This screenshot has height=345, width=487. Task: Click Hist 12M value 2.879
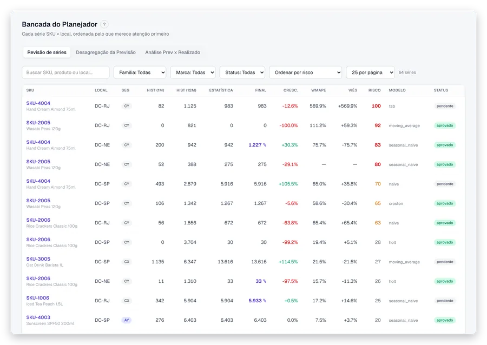coord(190,184)
